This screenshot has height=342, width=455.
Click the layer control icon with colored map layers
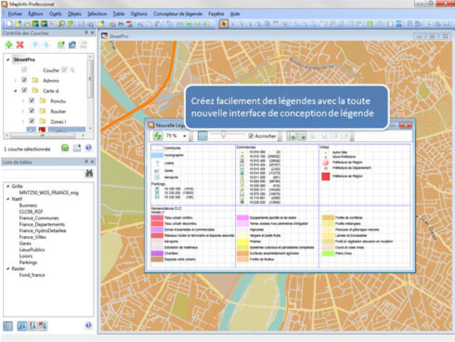pyautogui.click(x=61, y=45)
